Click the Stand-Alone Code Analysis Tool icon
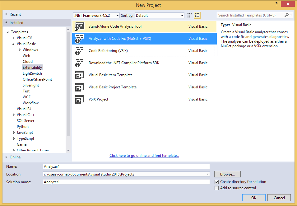 [x=80, y=26]
